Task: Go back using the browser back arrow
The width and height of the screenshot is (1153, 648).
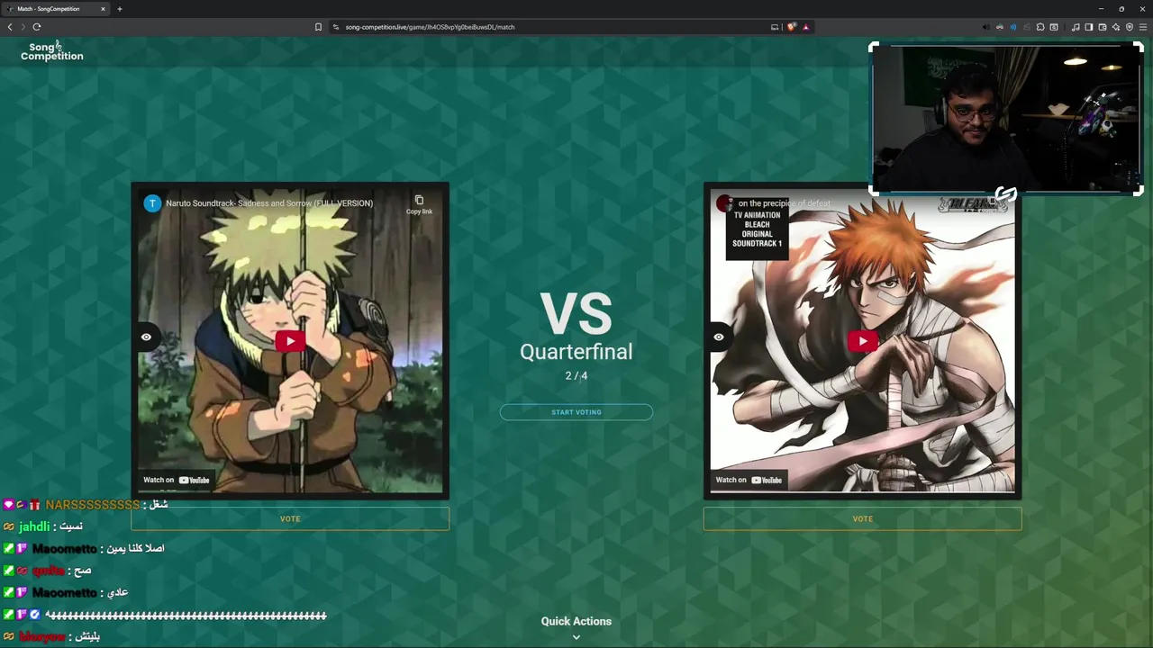Action: point(10,27)
